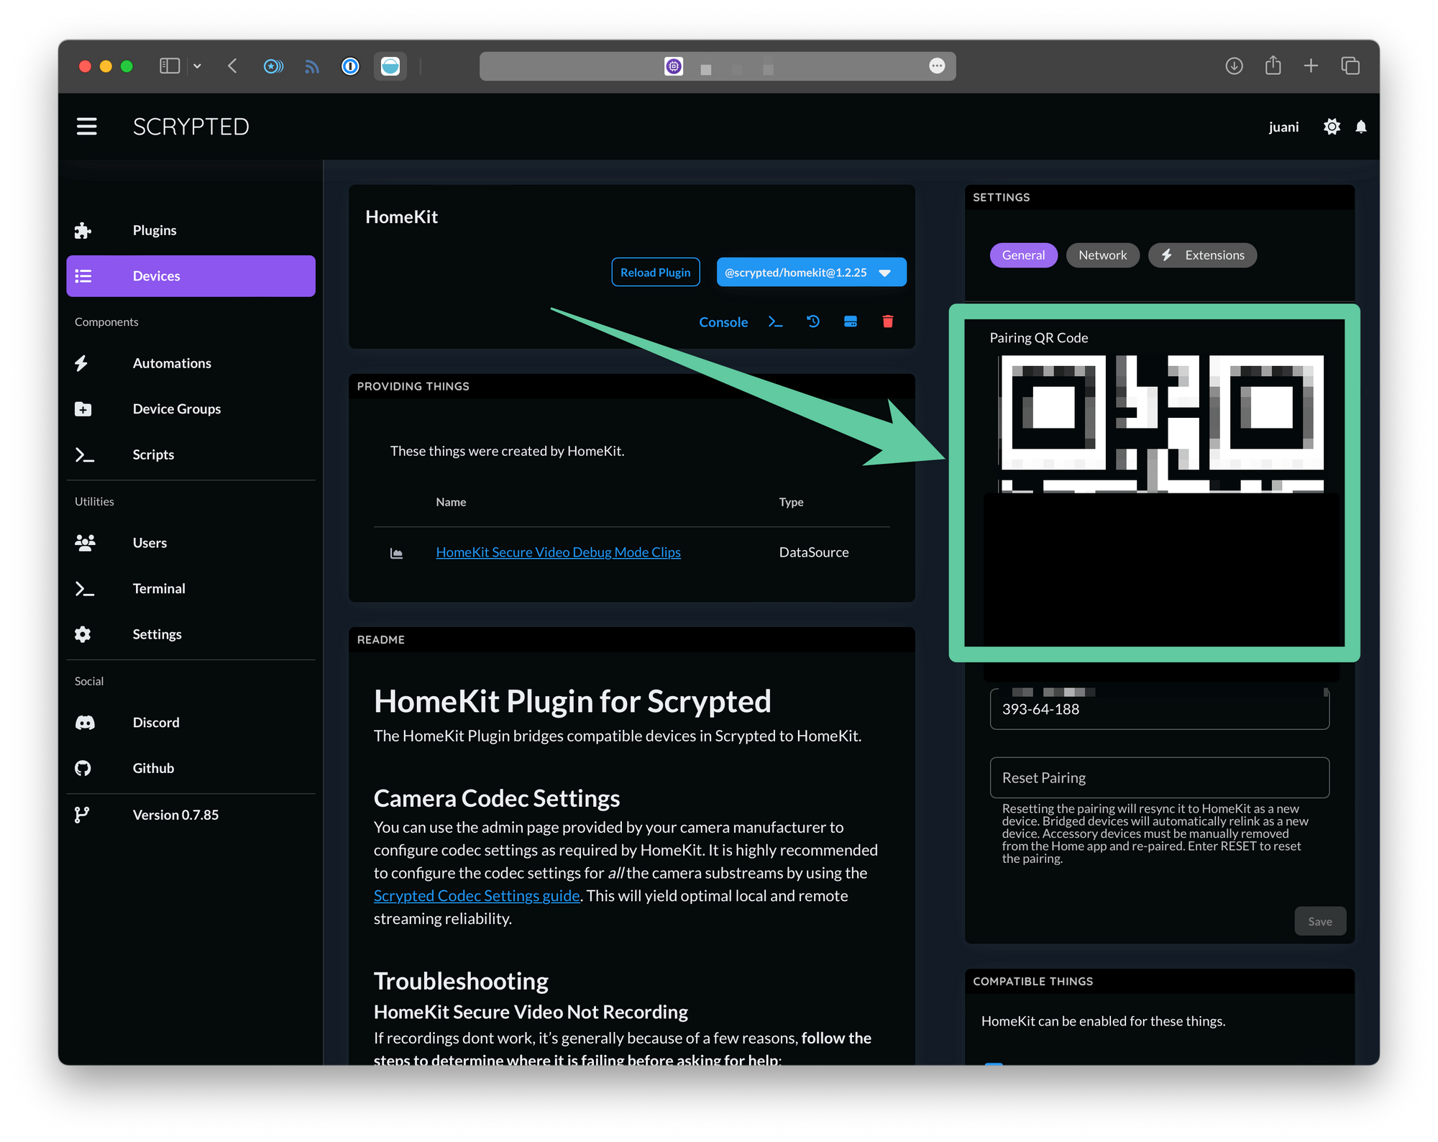Click the Scripts prompt icon in sidebar
The image size is (1438, 1142).
click(x=85, y=454)
